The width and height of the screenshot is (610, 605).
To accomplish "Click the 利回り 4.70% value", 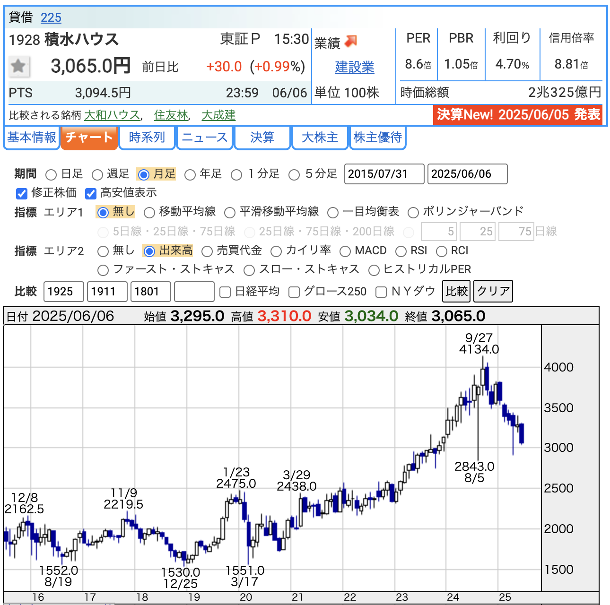I will click(512, 64).
